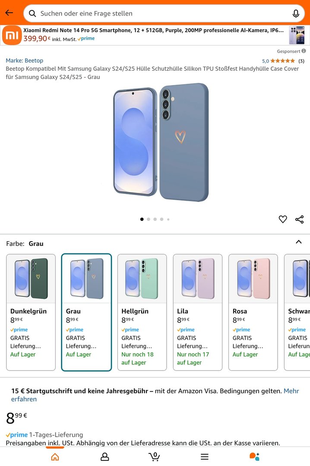Select the Lila color variant

[x=197, y=312]
